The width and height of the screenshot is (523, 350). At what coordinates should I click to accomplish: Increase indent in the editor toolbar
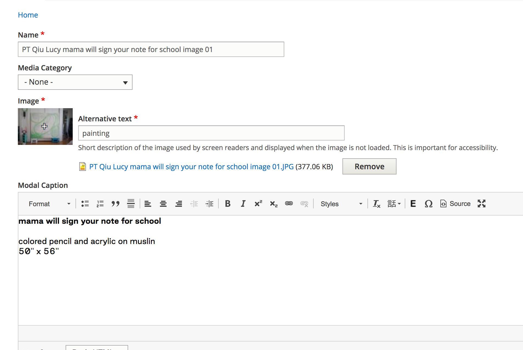click(x=209, y=204)
